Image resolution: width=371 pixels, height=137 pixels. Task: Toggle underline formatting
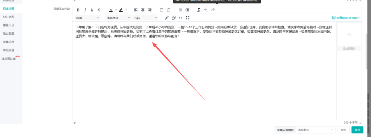tap(92, 10)
